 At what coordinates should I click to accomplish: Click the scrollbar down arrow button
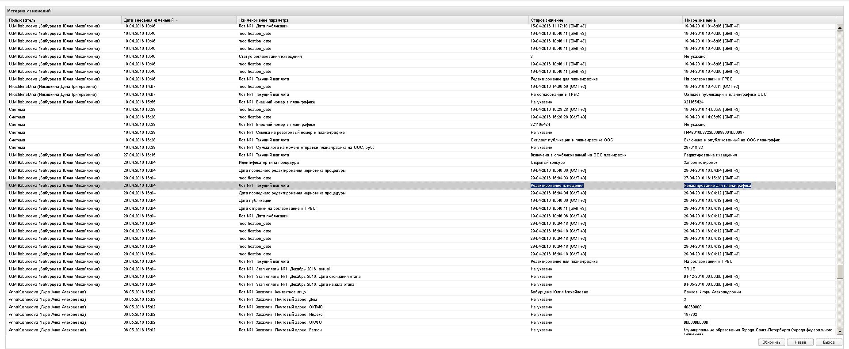(x=840, y=331)
